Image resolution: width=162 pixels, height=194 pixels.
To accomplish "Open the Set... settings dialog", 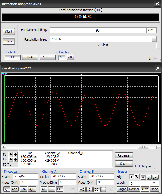I will pos(47,57).
